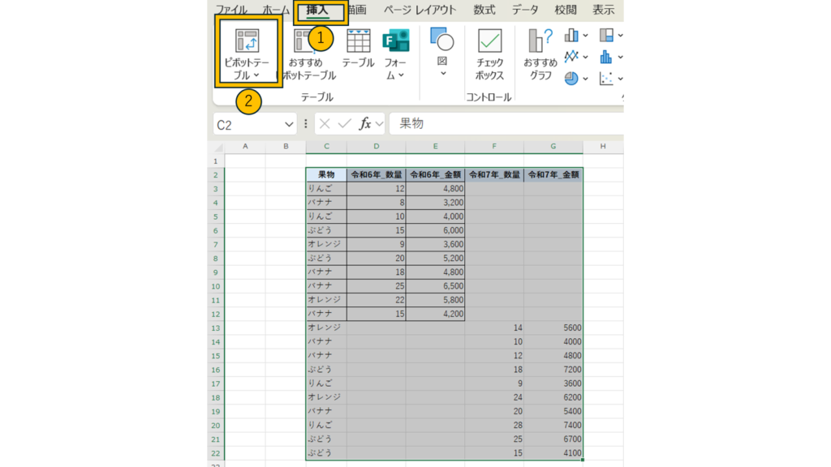Open the pie chart insert icon
831x467 pixels.
(x=572, y=79)
